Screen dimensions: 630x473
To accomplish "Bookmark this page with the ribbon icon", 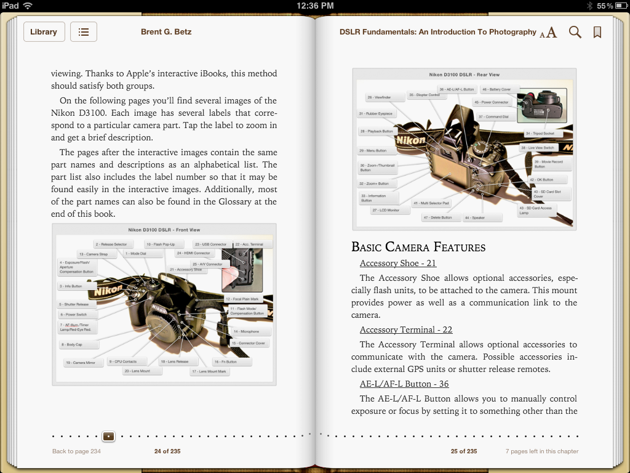I will click(x=597, y=32).
